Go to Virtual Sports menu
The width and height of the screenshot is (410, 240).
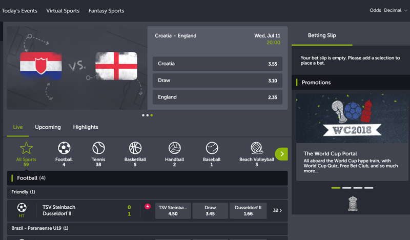[63, 11]
